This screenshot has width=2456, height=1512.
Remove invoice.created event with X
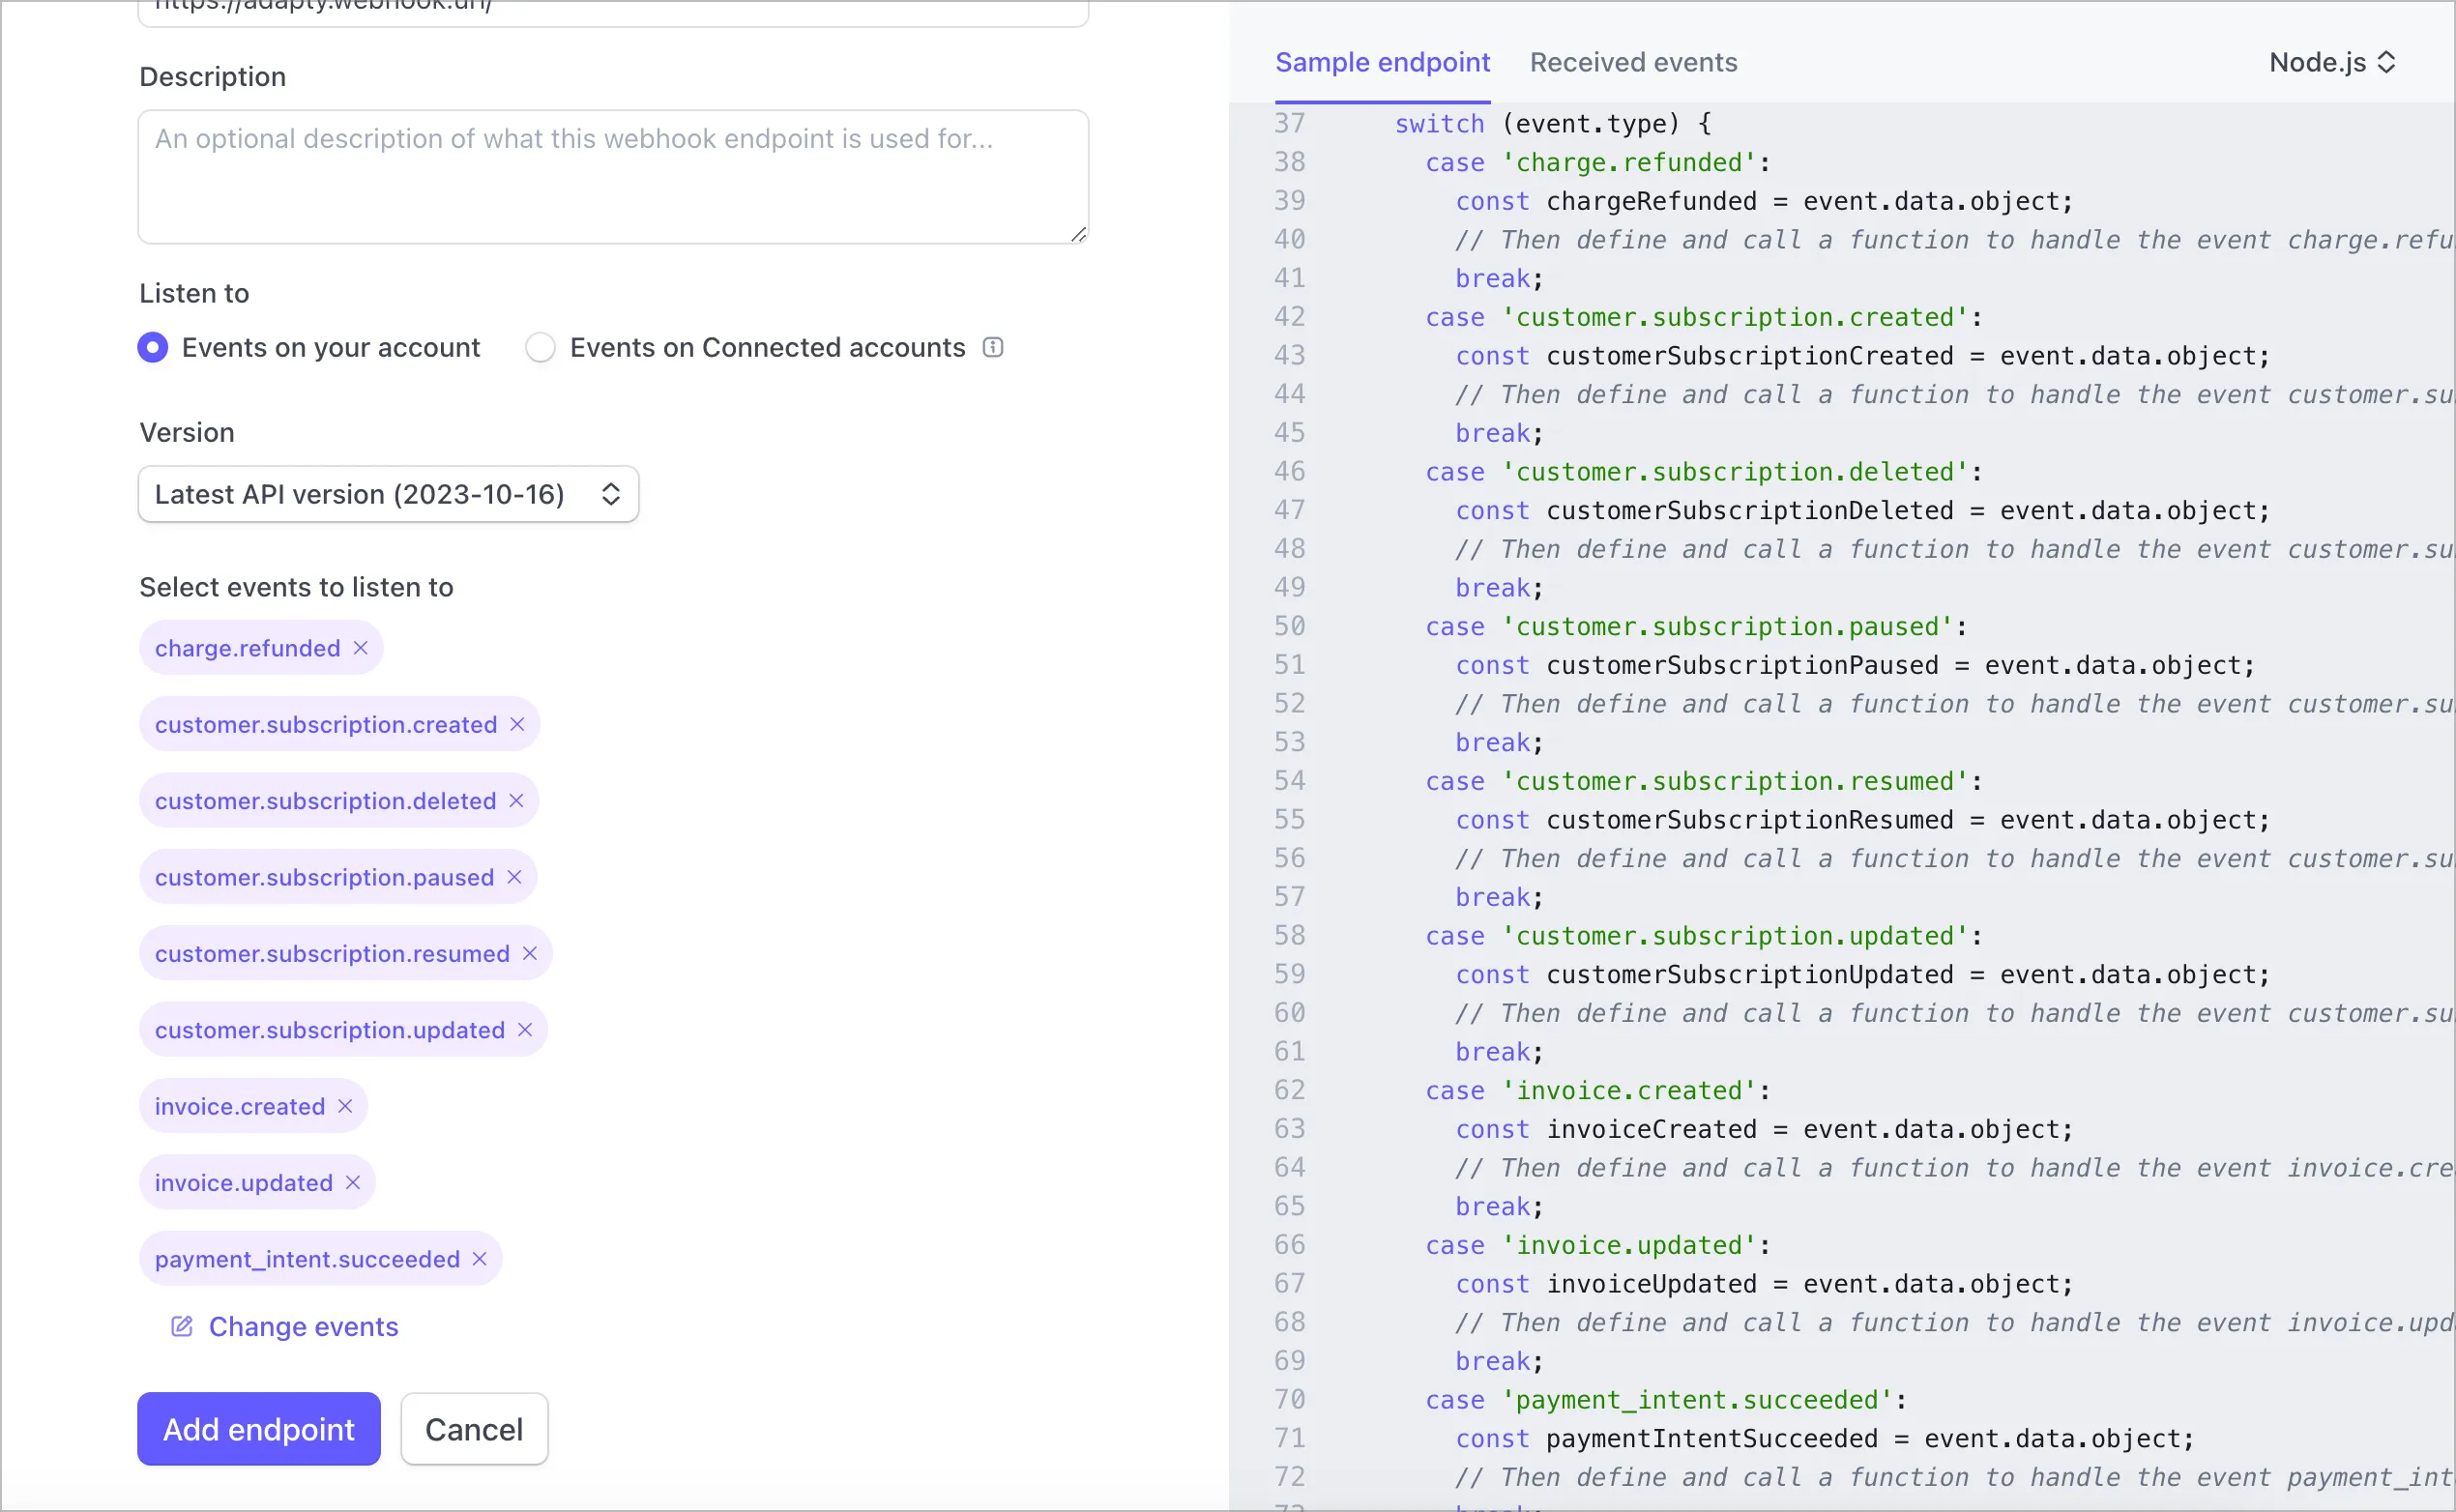pyautogui.click(x=345, y=1106)
